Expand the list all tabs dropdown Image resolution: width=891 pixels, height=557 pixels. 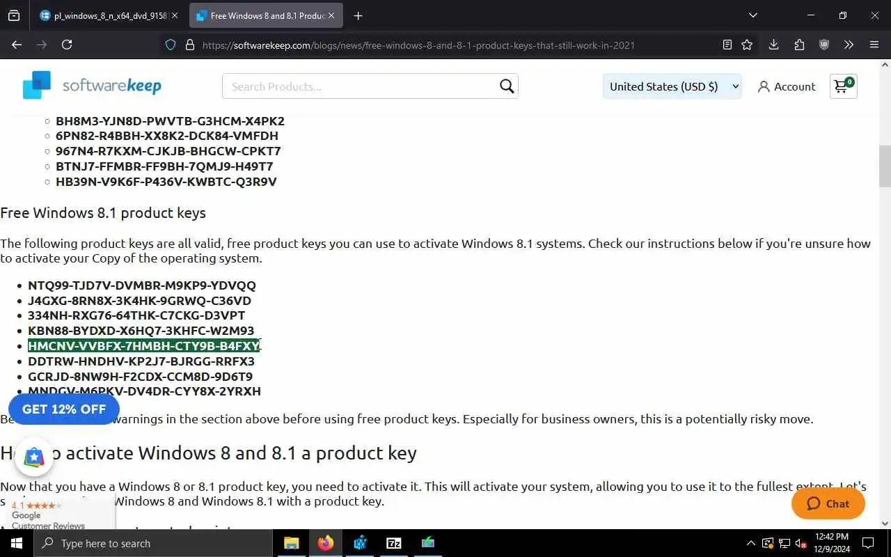(752, 15)
